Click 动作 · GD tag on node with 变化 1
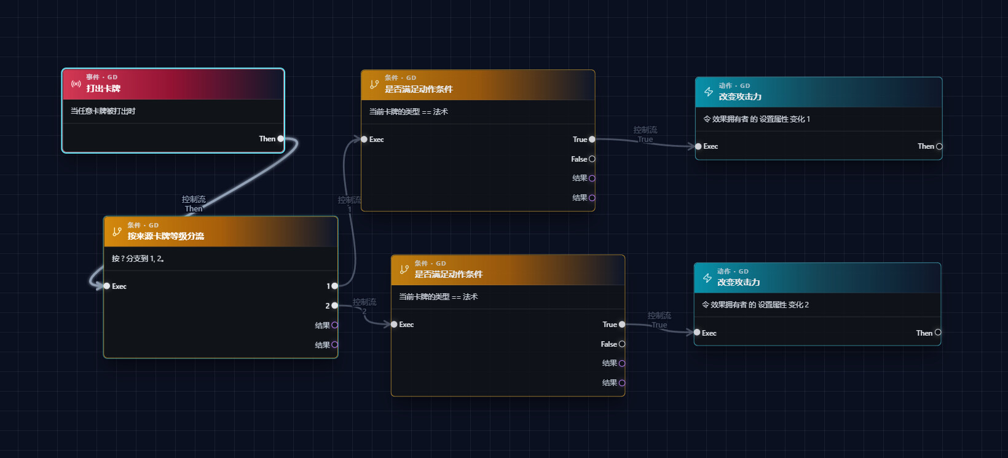Image resolution: width=1008 pixels, height=458 pixels. [734, 86]
